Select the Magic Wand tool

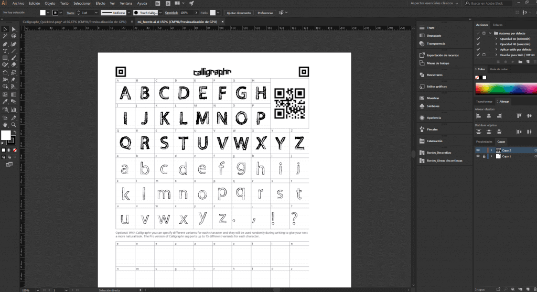(x=5, y=36)
